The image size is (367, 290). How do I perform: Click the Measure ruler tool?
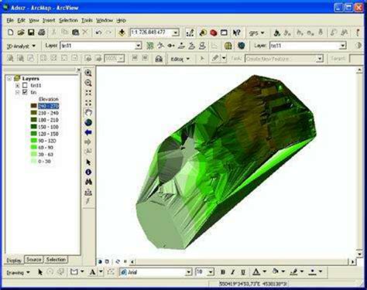(88, 192)
